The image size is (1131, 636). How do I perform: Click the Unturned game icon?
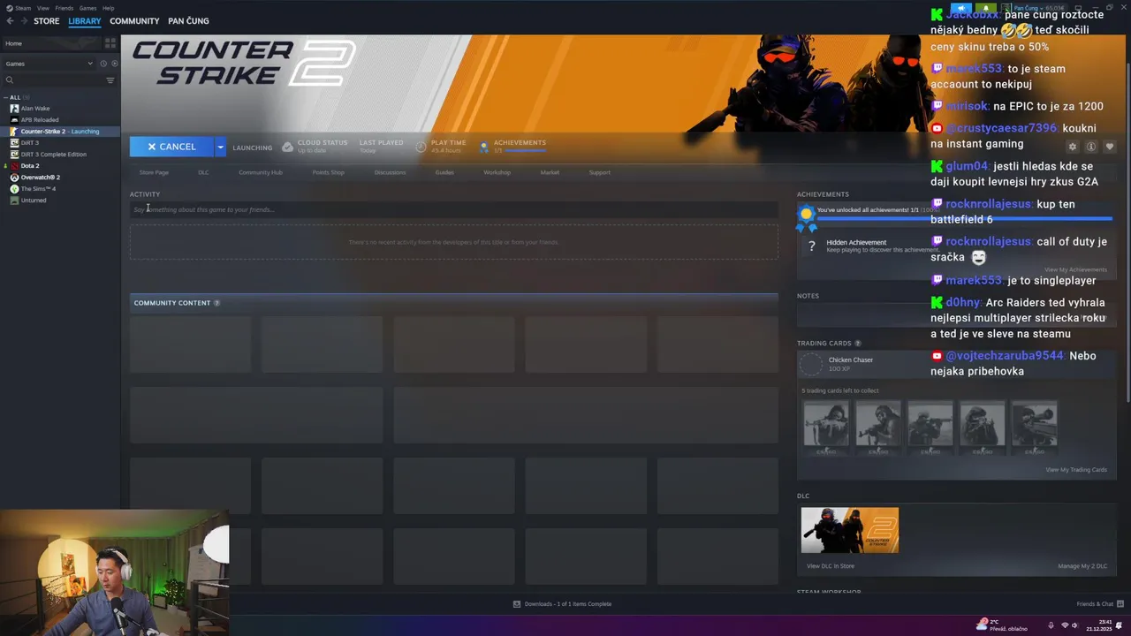point(14,201)
